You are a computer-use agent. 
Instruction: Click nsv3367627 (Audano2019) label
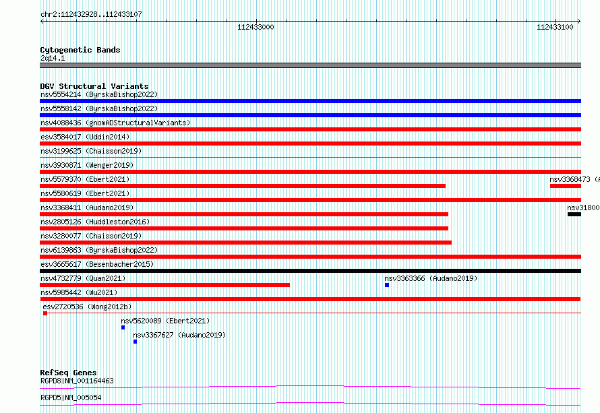(179, 335)
